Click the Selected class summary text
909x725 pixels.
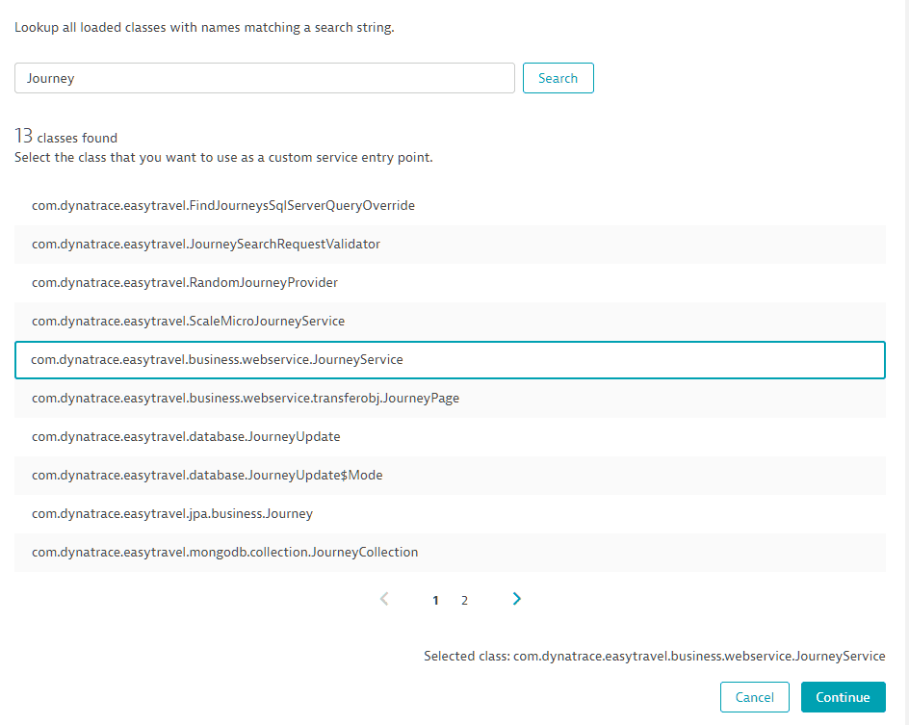[654, 656]
